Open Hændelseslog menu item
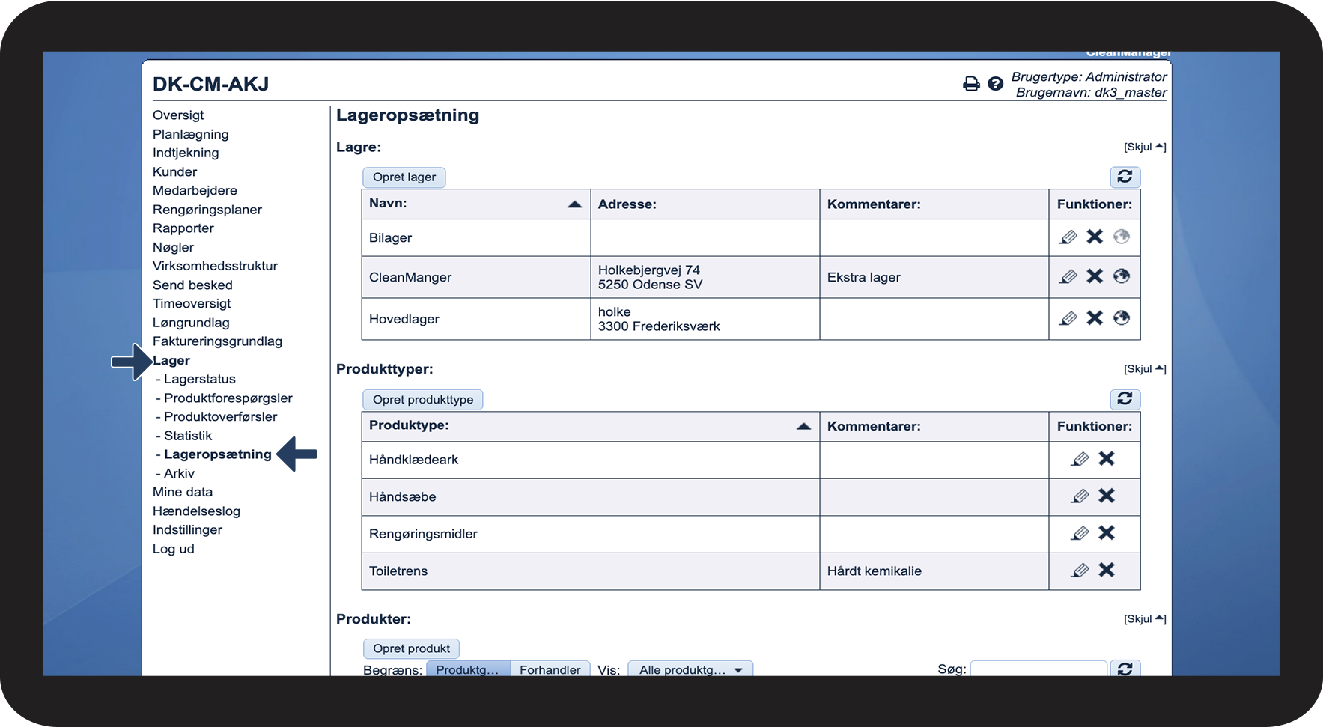The height and width of the screenshot is (727, 1323). click(x=196, y=511)
